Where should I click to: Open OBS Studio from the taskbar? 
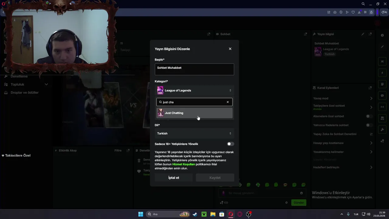(x=249, y=214)
